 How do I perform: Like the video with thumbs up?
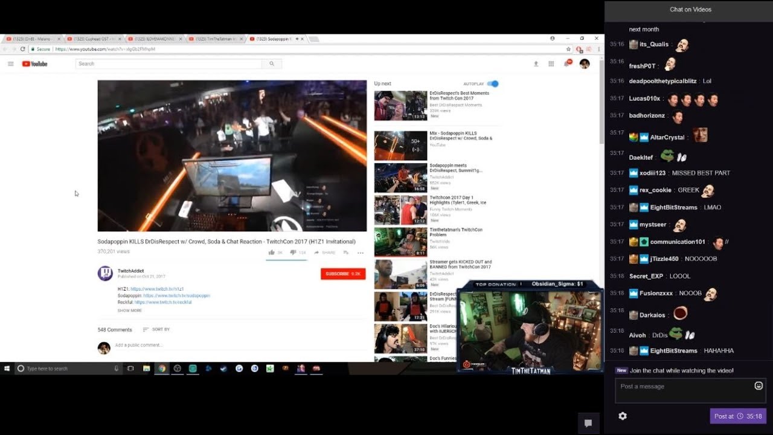pyautogui.click(x=272, y=253)
